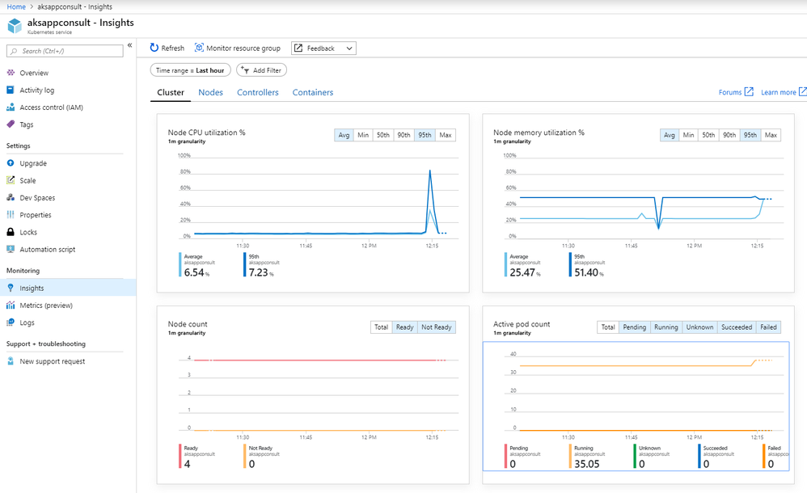The width and height of the screenshot is (807, 493).
Task: Open Metrics (preview) chart icon
Action: click(x=11, y=305)
